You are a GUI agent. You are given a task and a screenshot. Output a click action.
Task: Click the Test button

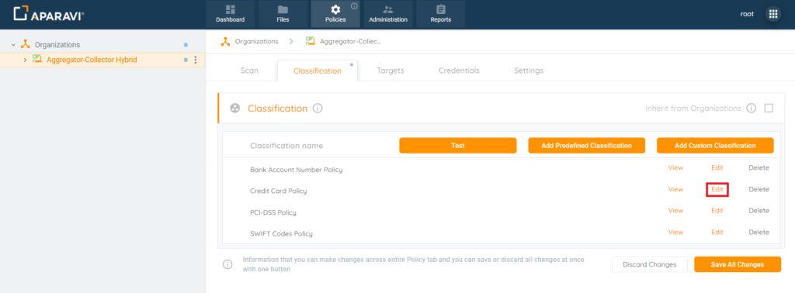pos(458,145)
